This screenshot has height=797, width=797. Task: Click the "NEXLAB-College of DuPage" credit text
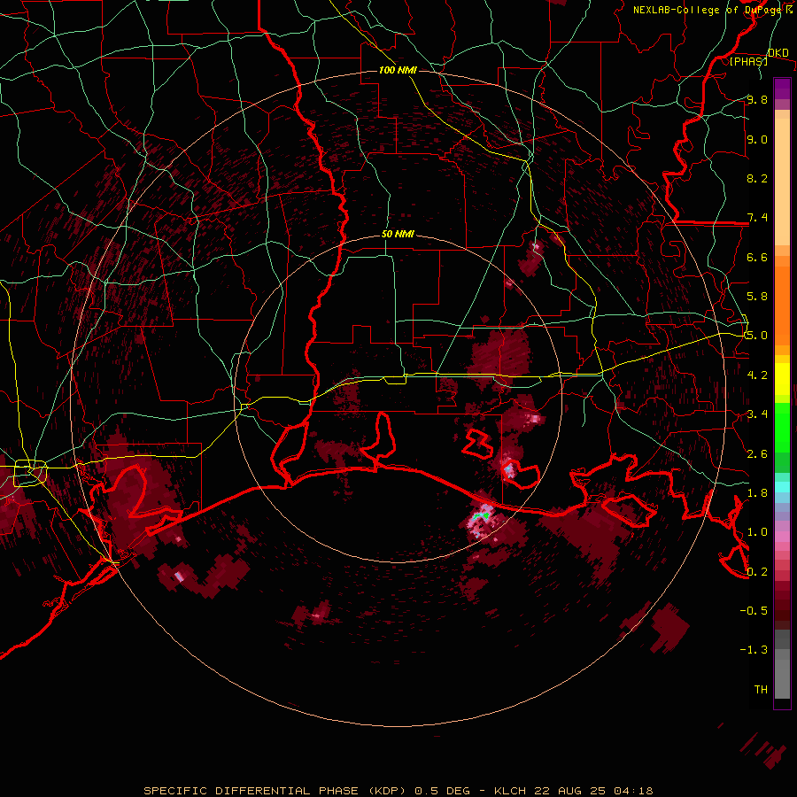(x=708, y=10)
